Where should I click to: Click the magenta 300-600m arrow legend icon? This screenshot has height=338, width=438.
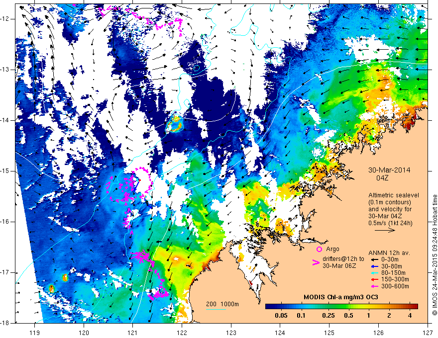pos(375,286)
